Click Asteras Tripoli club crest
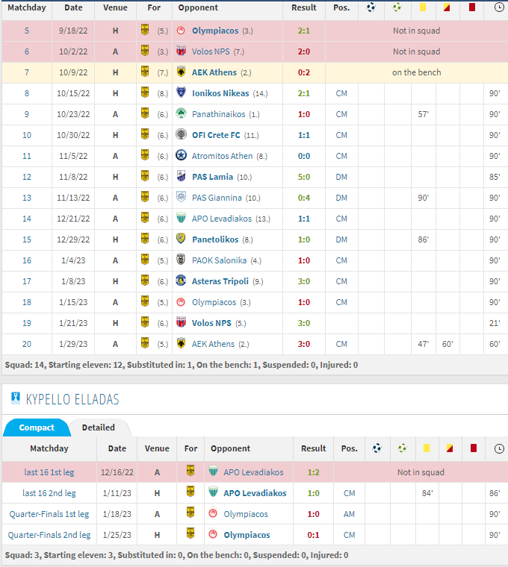The image size is (508, 567). point(181,281)
